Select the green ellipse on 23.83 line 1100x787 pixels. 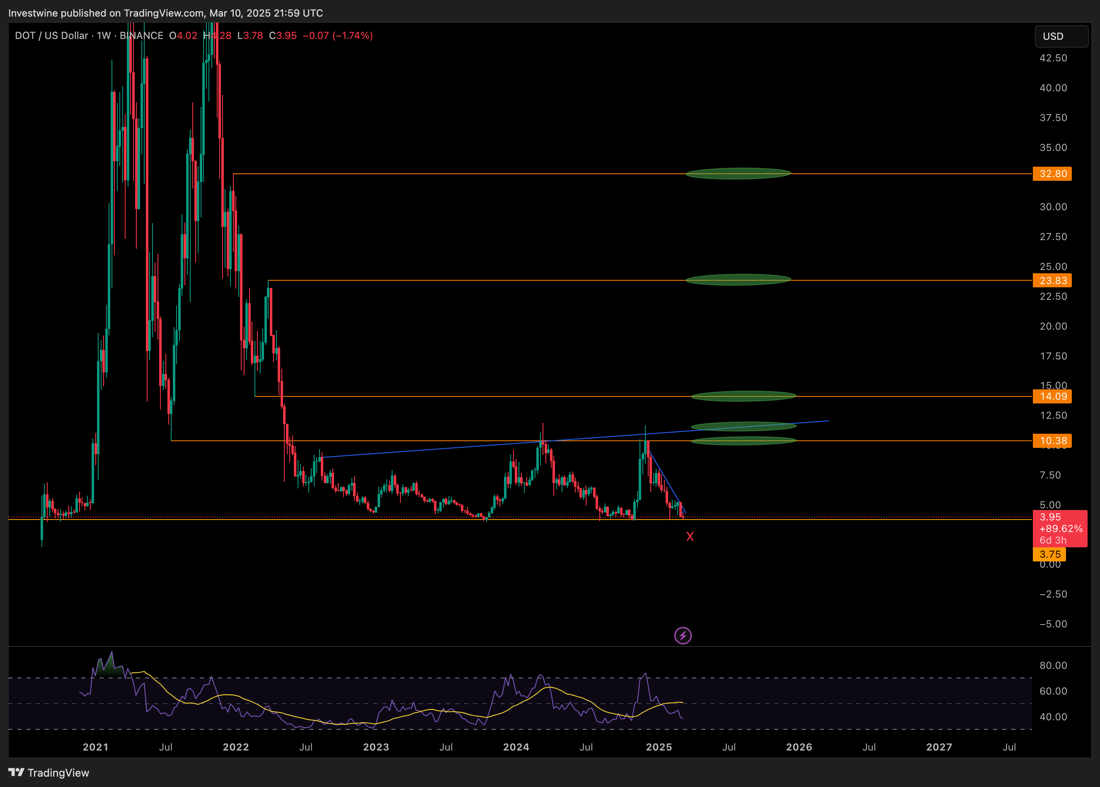coord(738,279)
